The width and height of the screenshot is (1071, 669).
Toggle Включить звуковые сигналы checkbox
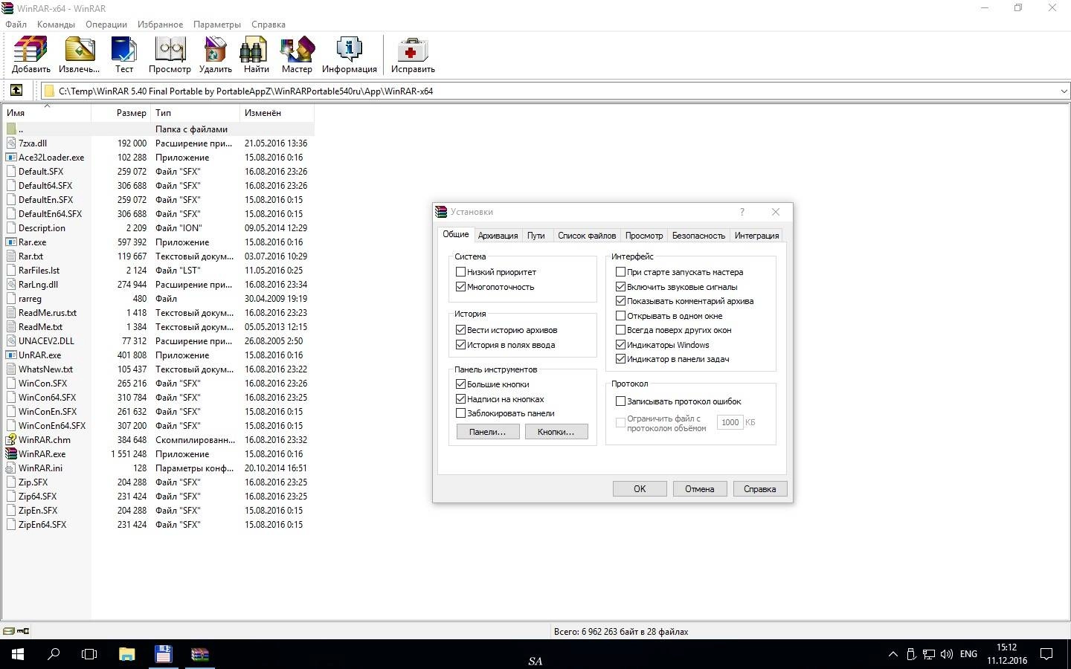(x=620, y=287)
